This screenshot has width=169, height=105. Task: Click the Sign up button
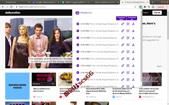click(157, 13)
